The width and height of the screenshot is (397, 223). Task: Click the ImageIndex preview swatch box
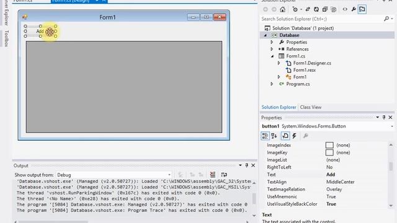point(329,145)
